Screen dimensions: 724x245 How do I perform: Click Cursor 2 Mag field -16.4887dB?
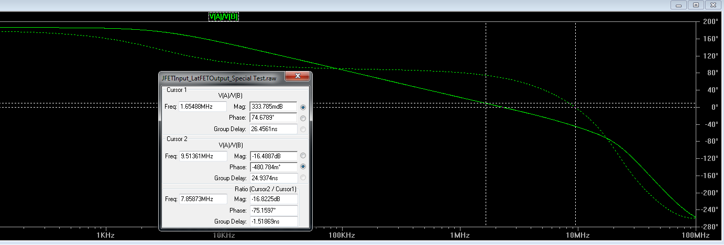point(273,156)
